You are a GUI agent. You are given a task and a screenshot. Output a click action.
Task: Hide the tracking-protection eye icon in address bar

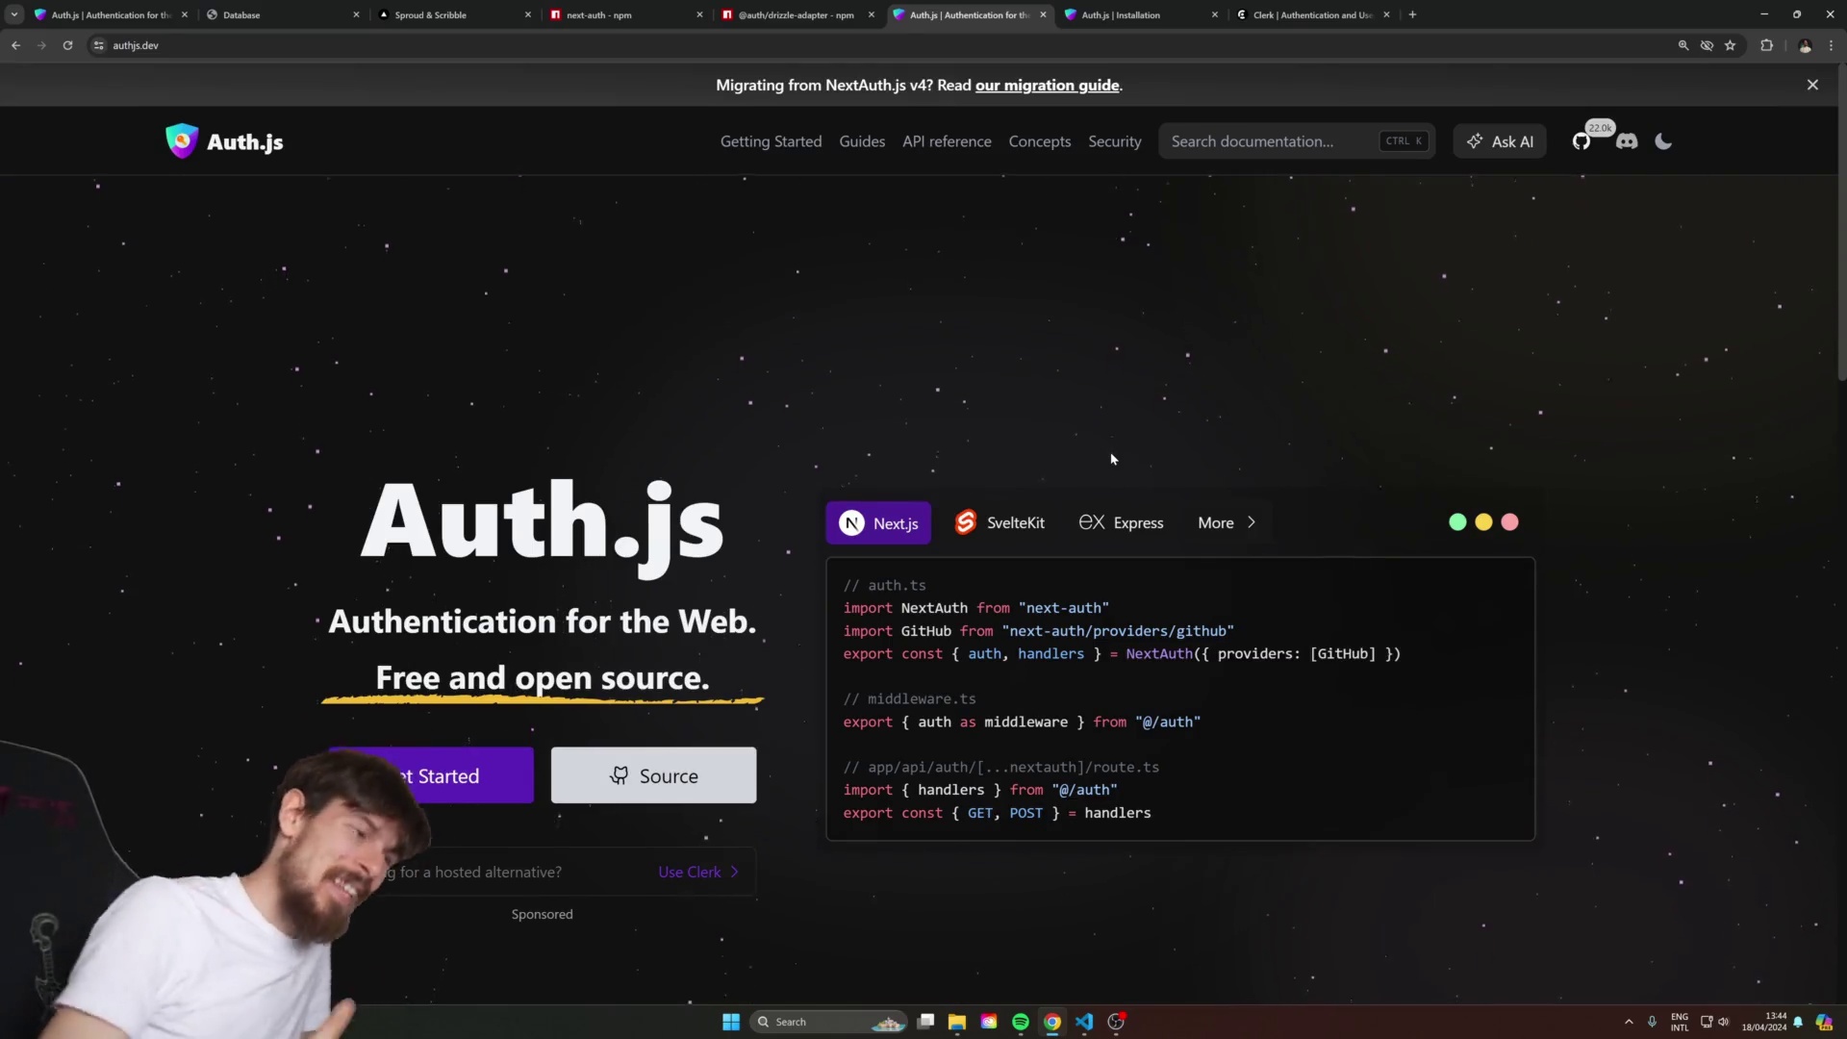(x=1707, y=45)
